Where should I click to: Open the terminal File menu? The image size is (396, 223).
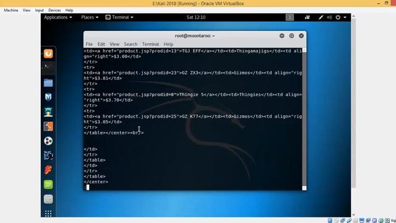coord(89,44)
